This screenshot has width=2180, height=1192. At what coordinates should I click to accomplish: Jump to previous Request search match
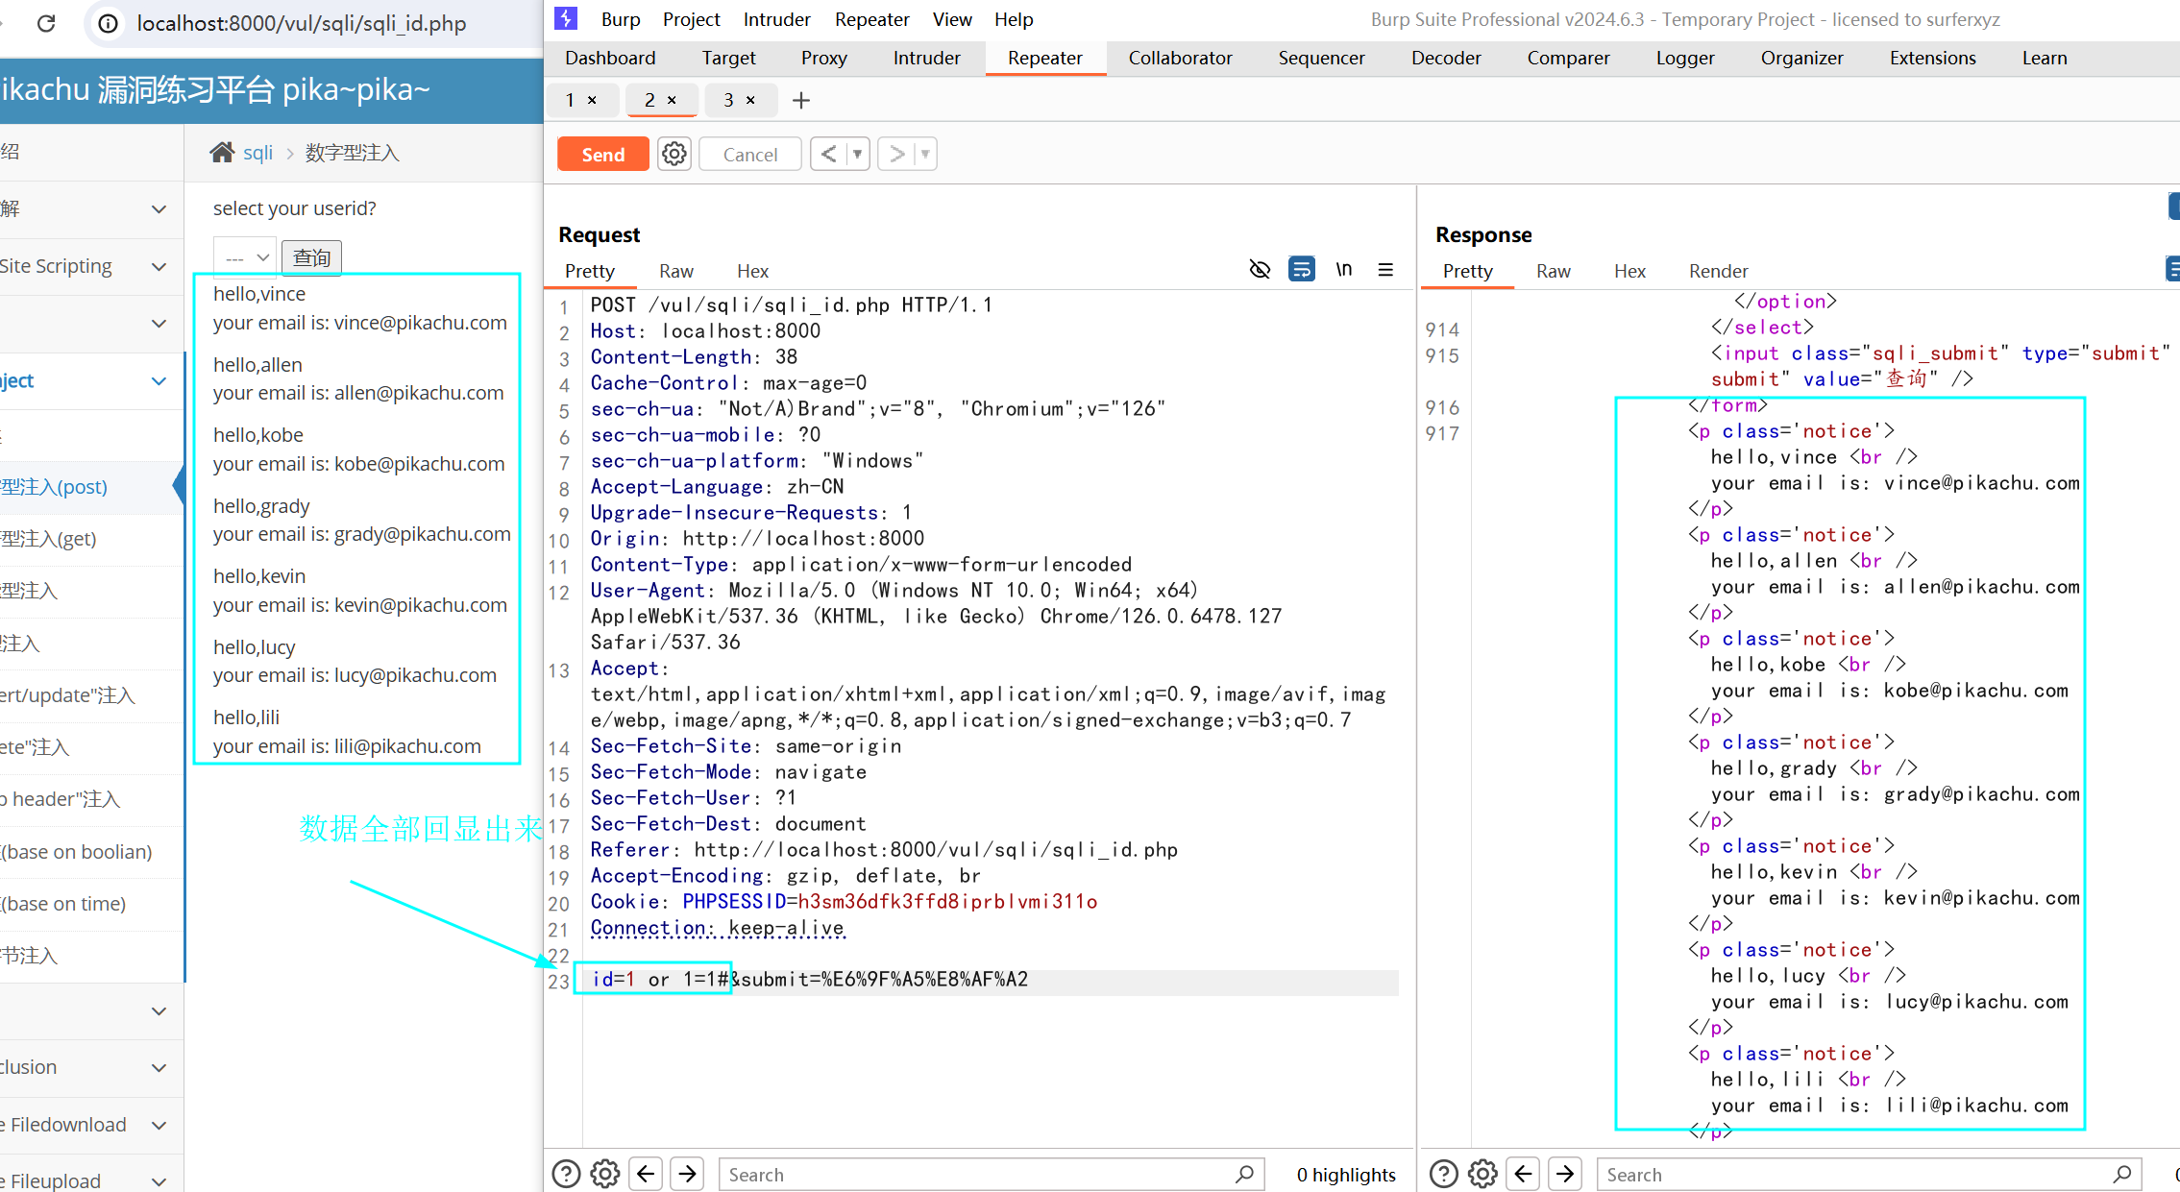pos(647,1174)
